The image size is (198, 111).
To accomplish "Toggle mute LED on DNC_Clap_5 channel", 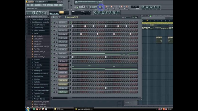I will coord(52,34).
